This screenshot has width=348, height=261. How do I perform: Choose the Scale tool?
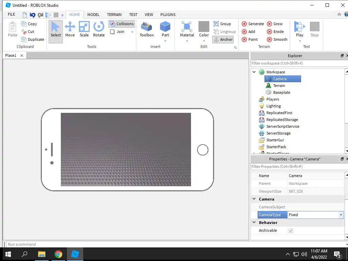coord(84,29)
